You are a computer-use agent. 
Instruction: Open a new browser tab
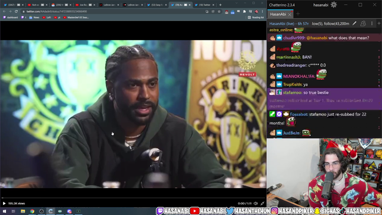pyautogui.click(x=220, y=5)
